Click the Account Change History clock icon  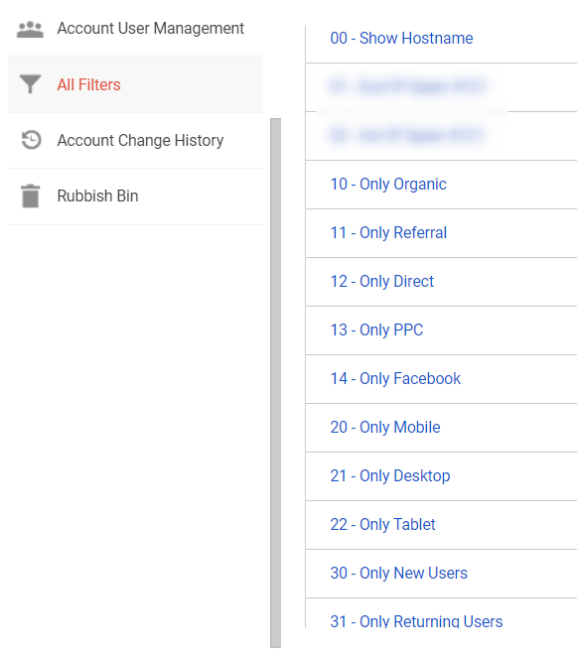point(31,140)
